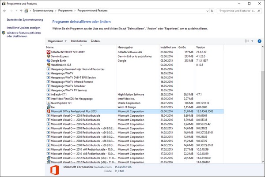Sort by the Größe column header
Image resolution: width=265 pixels, height=177 pixels.
[186, 47]
